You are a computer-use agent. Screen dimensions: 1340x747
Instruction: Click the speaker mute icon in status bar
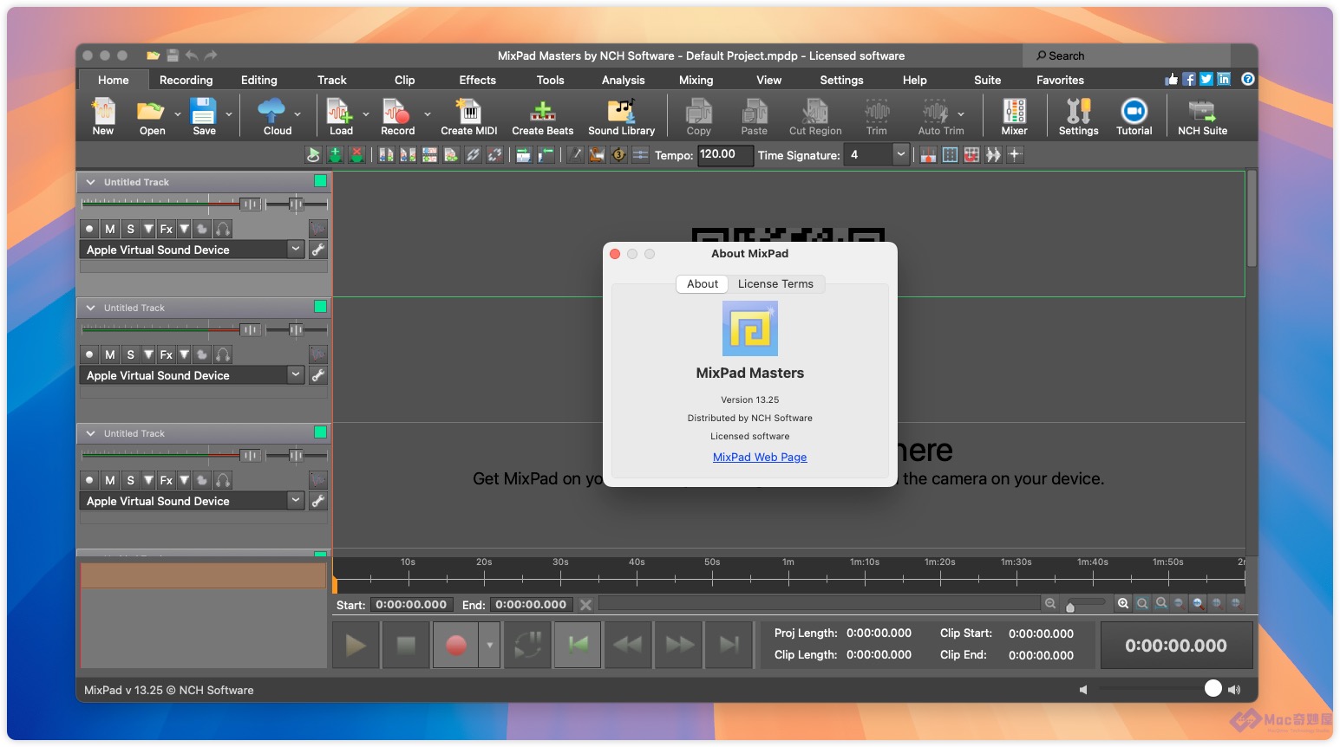coord(1083,690)
